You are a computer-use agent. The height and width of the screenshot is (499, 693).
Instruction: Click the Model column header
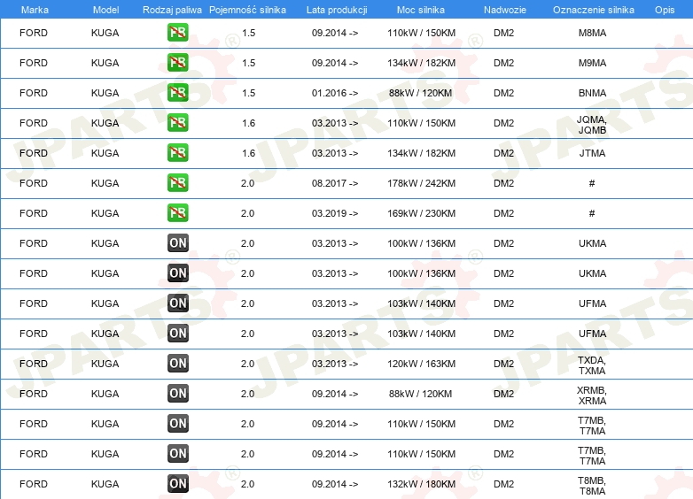105,10
